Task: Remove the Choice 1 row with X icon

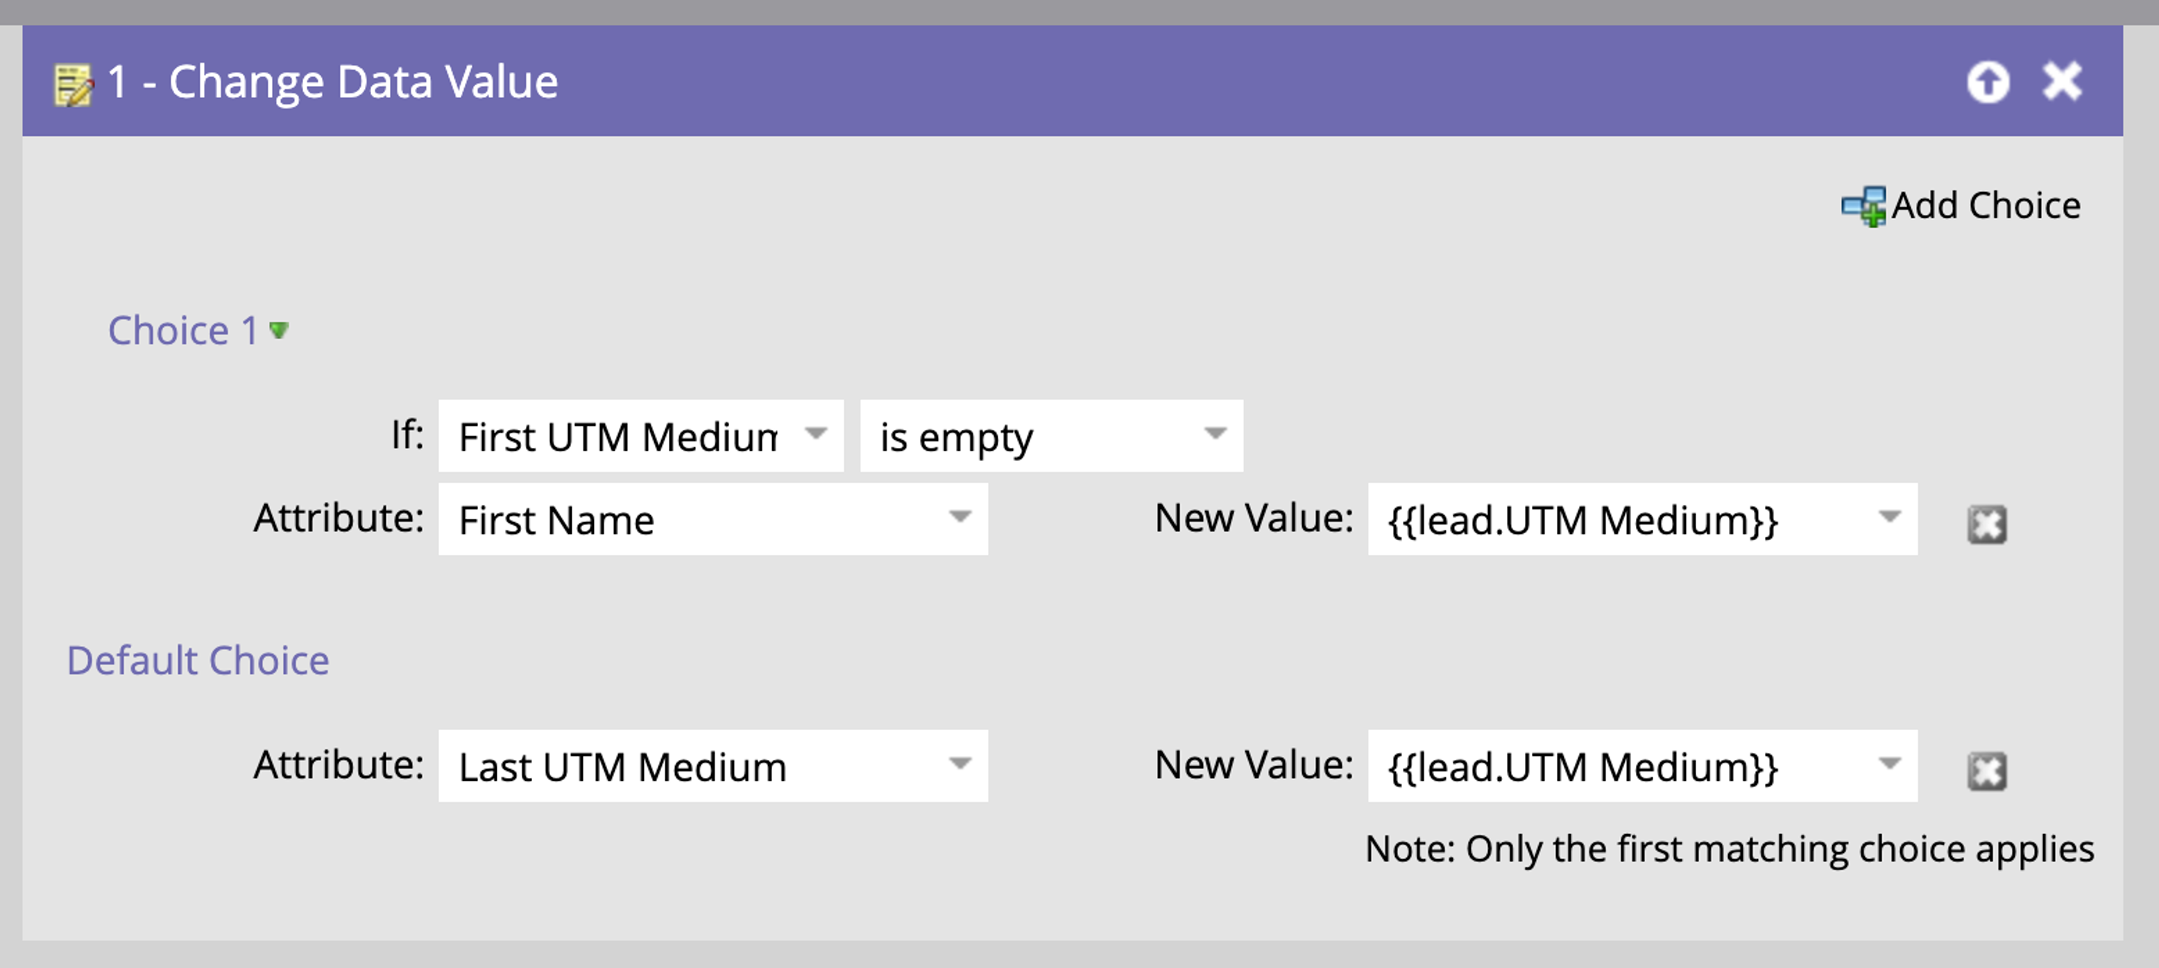Action: pos(1986,525)
